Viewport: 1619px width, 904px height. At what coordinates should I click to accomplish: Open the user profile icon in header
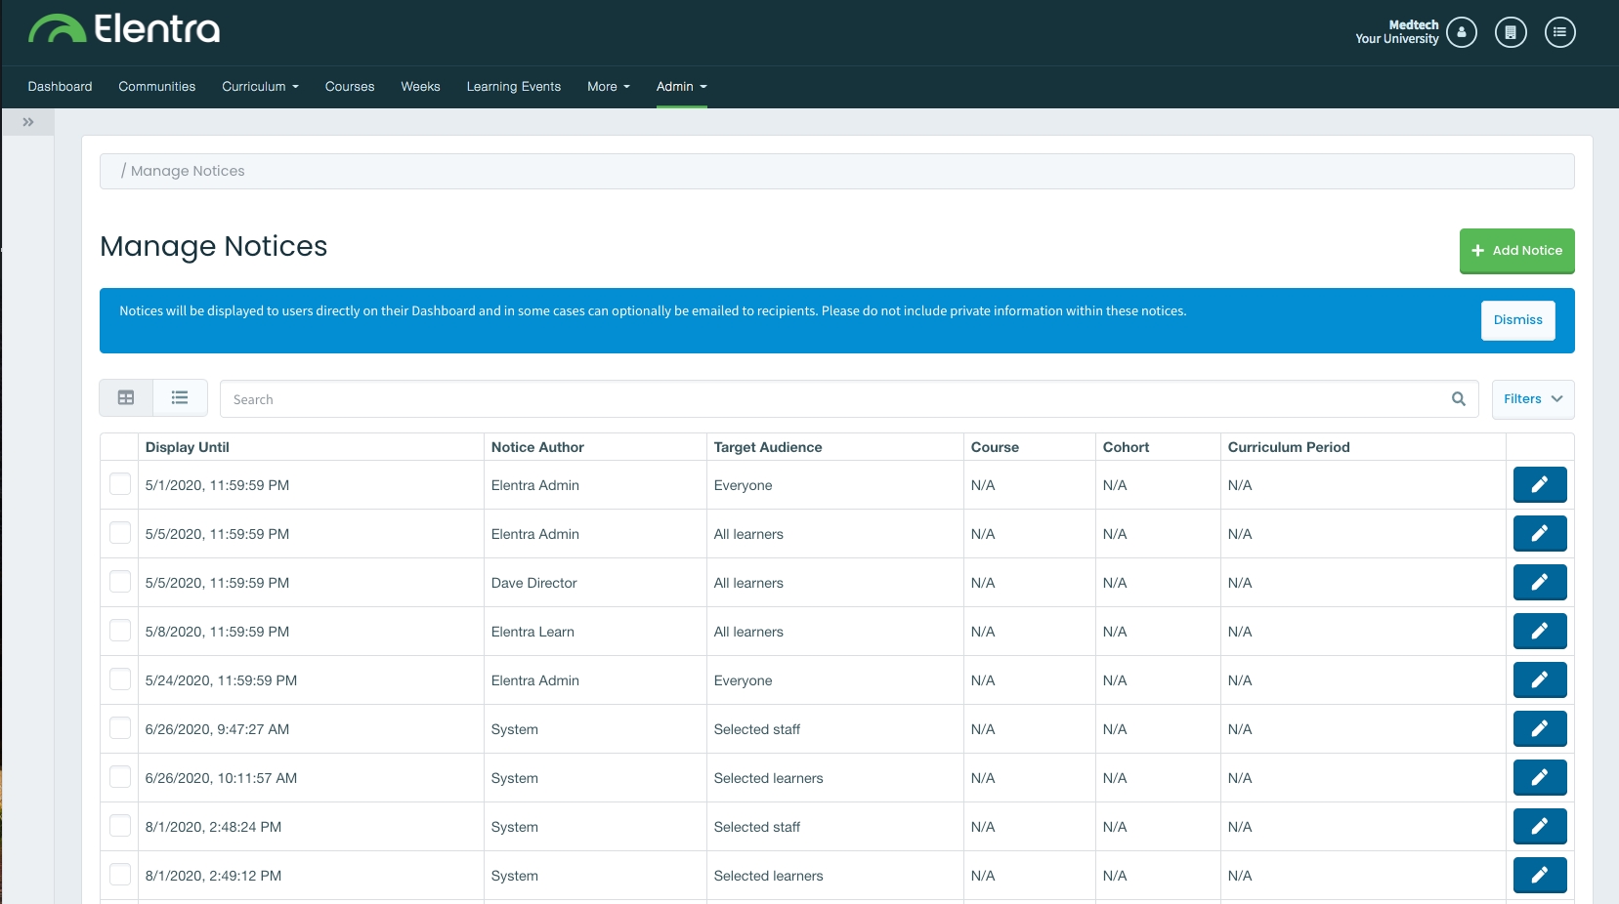point(1461,32)
